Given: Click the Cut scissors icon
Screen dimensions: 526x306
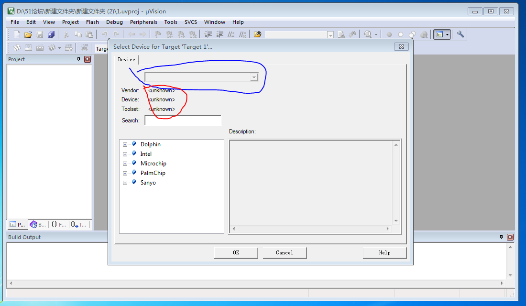Looking at the screenshot, I should (66, 34).
